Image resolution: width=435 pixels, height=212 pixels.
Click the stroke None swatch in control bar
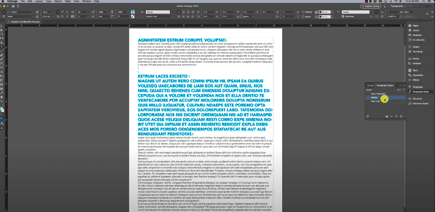[133, 16]
